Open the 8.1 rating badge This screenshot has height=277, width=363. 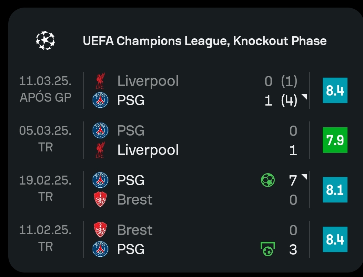tap(335, 190)
